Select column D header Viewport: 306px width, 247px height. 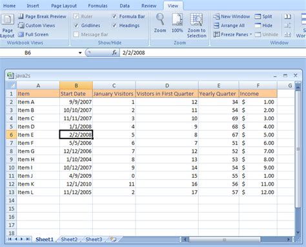click(167, 85)
